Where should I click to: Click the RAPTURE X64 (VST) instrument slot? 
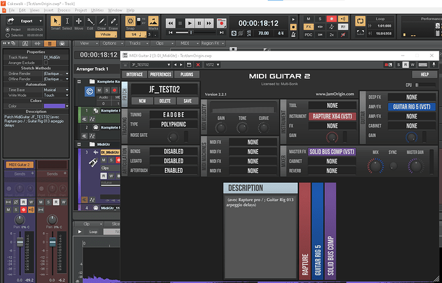[x=332, y=116]
